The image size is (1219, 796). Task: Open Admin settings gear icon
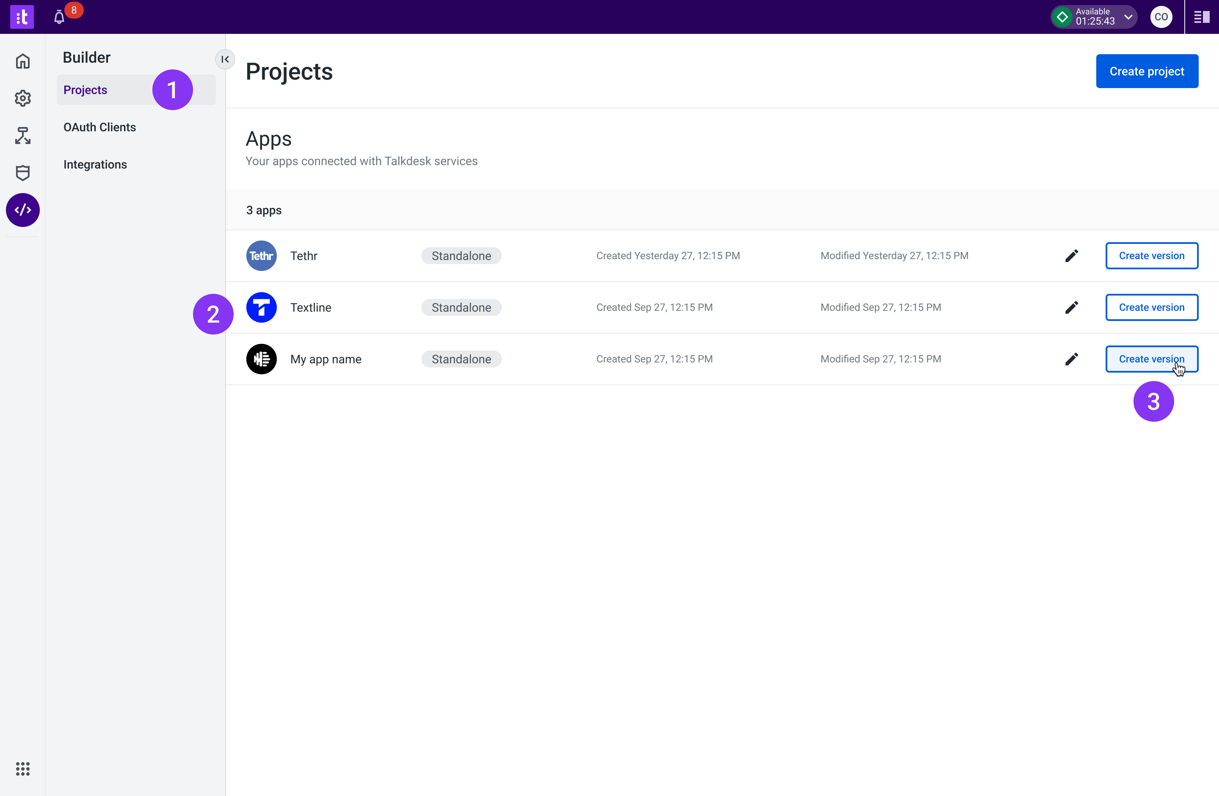(22, 98)
